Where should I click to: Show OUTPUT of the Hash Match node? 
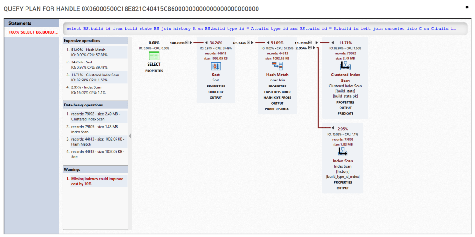pos(277,103)
